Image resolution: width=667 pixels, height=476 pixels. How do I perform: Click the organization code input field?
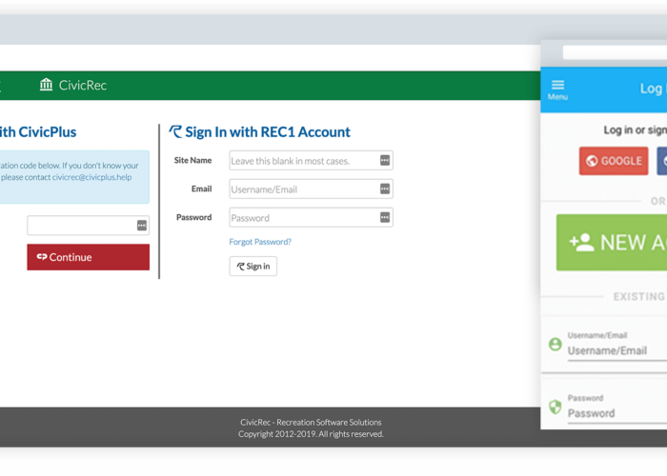point(88,226)
